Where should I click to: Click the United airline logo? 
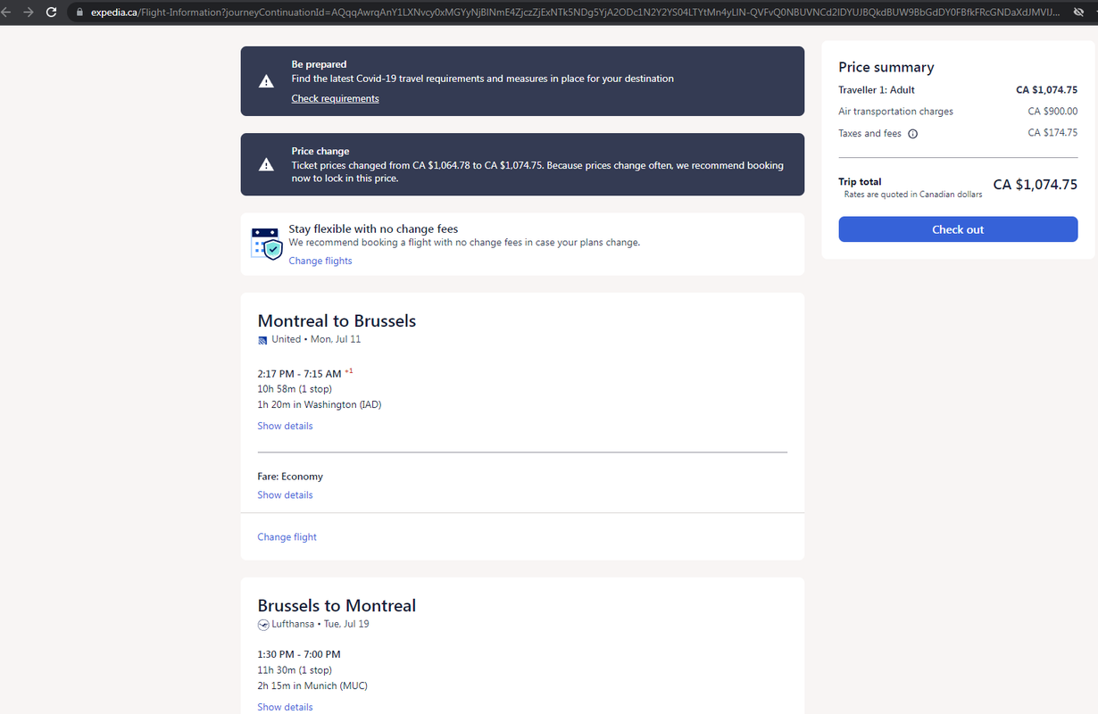coord(262,340)
